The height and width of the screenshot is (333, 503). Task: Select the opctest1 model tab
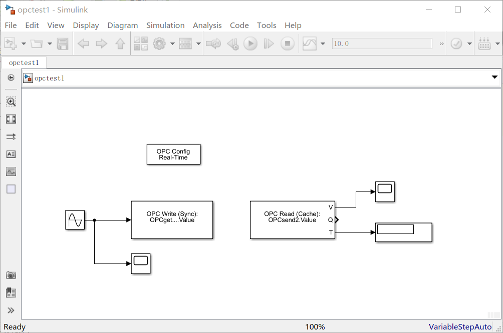click(x=24, y=63)
